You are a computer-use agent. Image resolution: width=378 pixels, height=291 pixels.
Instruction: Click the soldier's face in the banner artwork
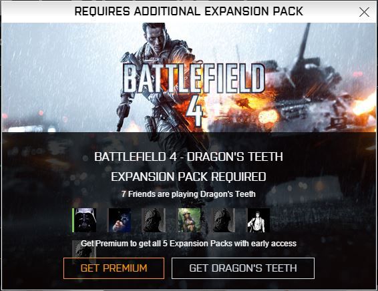click(x=156, y=39)
